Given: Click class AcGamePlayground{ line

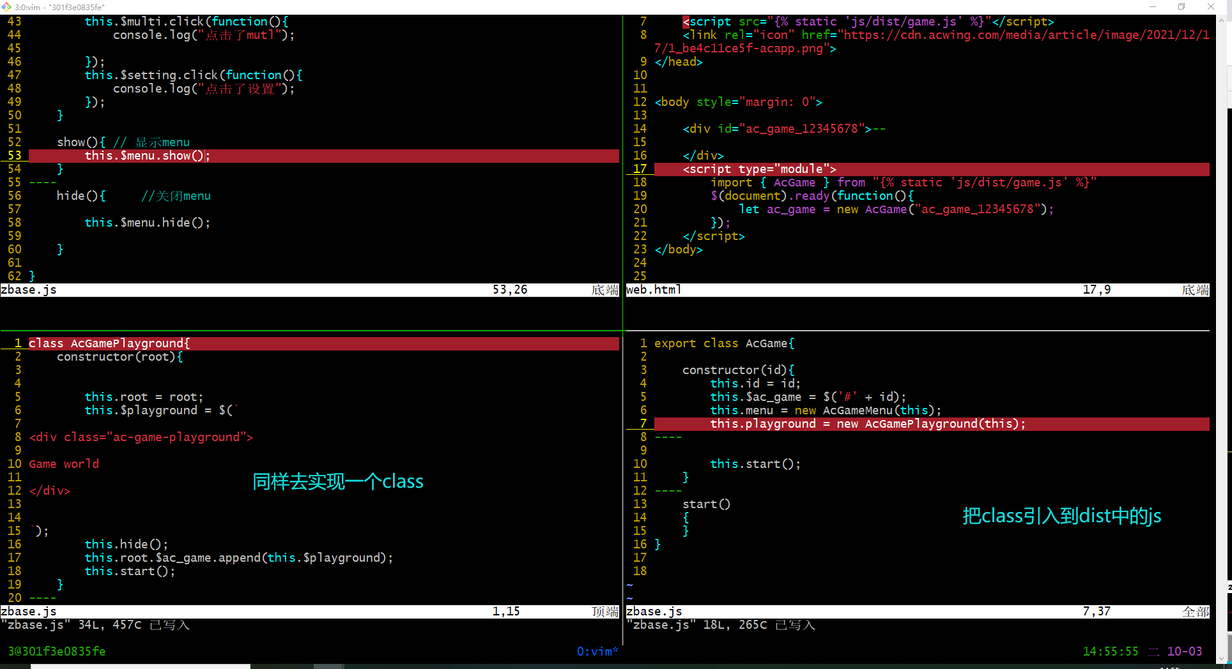Looking at the screenshot, I should (x=324, y=343).
